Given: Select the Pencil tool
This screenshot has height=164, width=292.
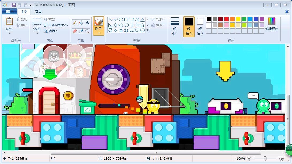Looking at the screenshot, I should point(75,22).
